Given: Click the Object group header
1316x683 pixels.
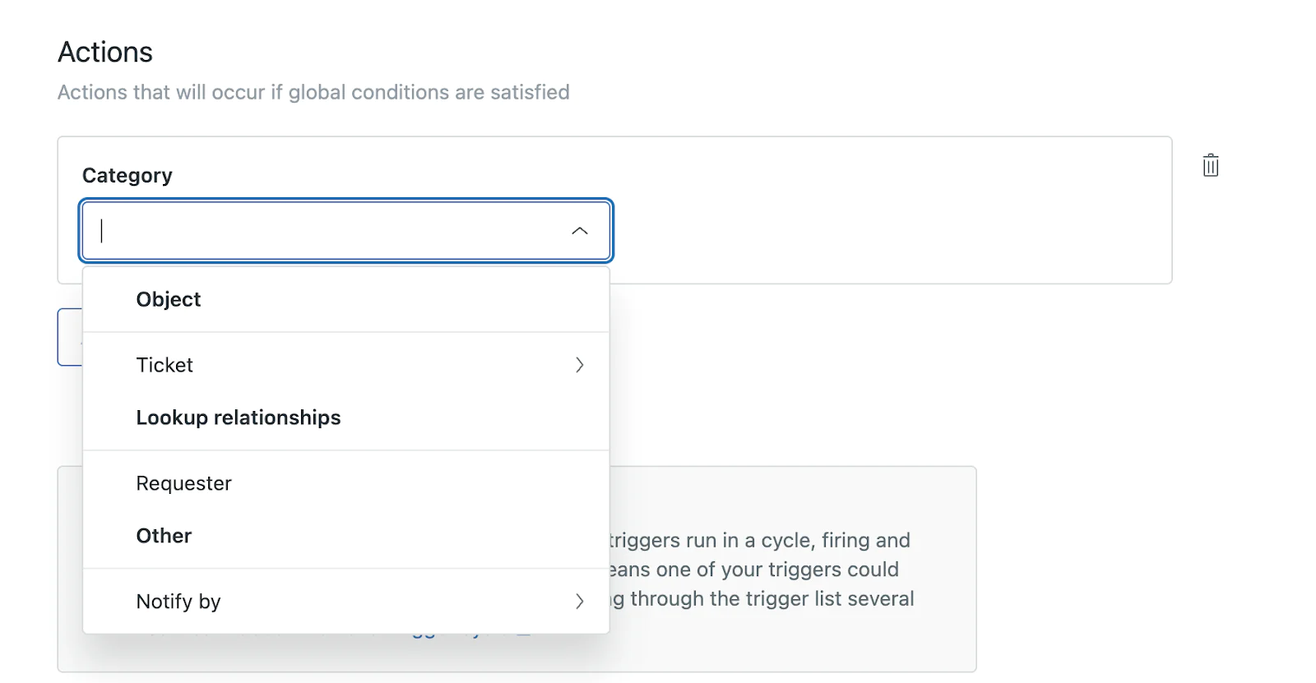Looking at the screenshot, I should [x=168, y=299].
